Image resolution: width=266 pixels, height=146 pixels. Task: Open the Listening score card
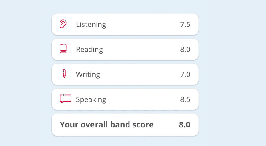(137, 24)
